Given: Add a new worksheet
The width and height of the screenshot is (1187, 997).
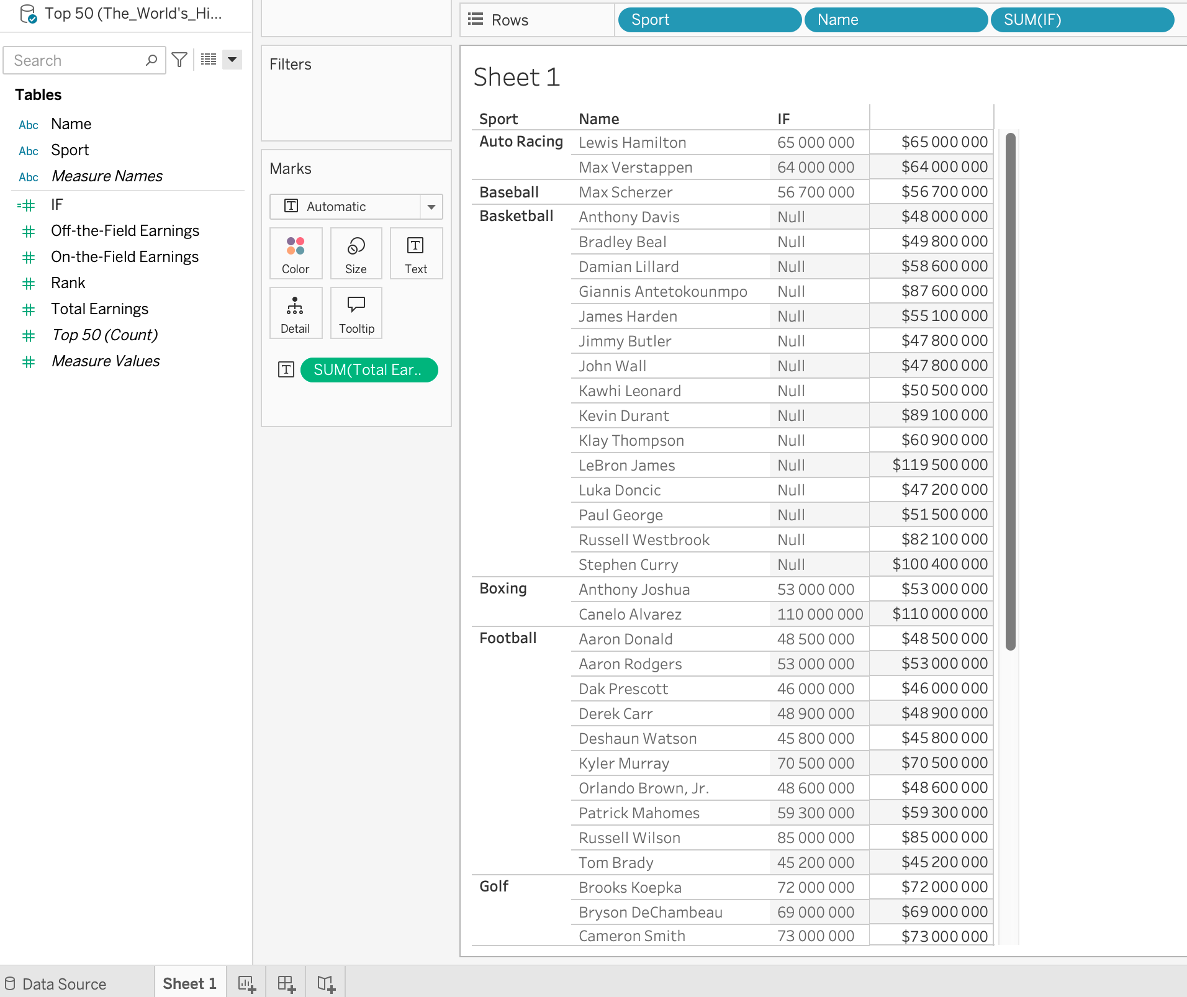Looking at the screenshot, I should coord(246,983).
